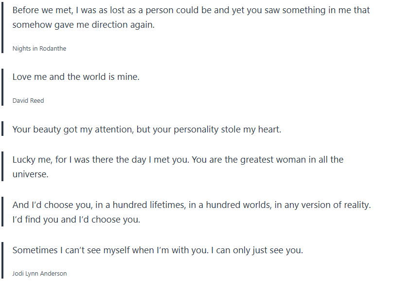Click the "Before we met" quote opening line
393x281 pixels.
[x=191, y=10]
